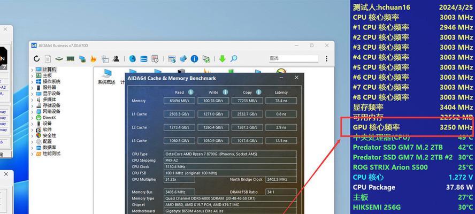Click the info icon next to Copy
475x214 pixels.
[x=258, y=92]
